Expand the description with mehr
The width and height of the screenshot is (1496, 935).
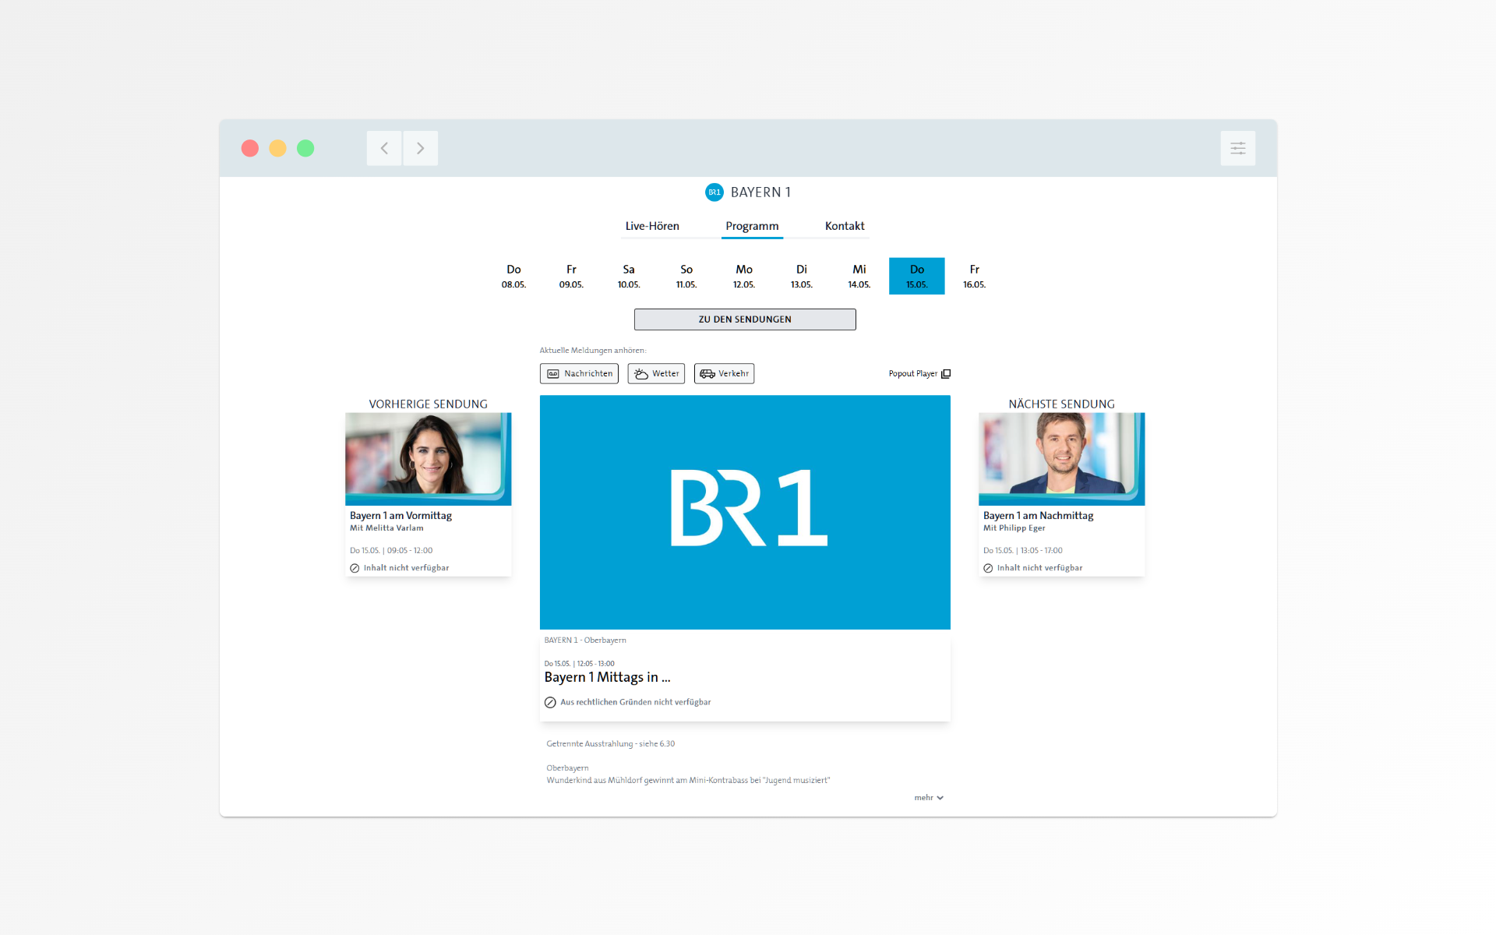(929, 798)
